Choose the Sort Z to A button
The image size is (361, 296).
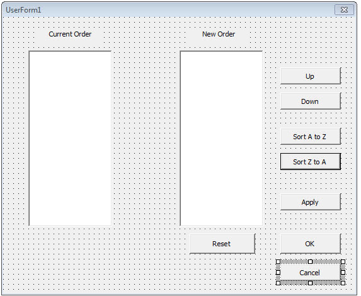[311, 162]
